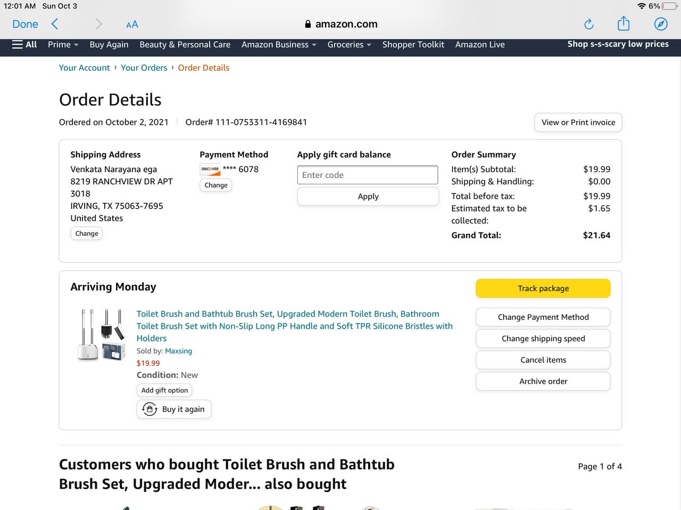Open the Amazon Live menu item

point(480,45)
